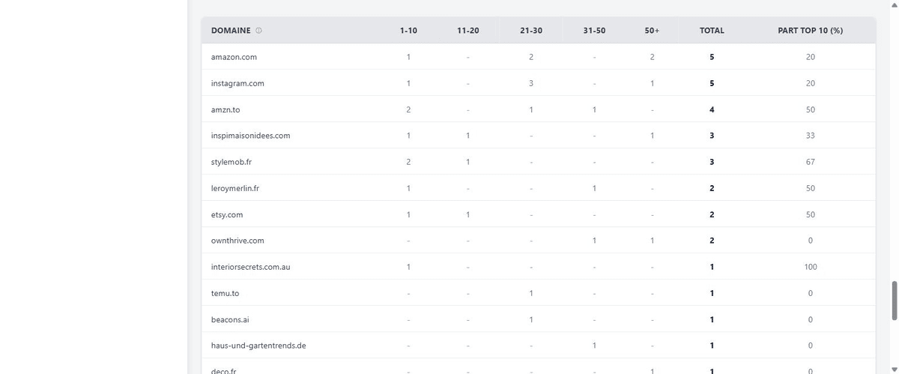Click etsy.com 11-20 value 1
The width and height of the screenshot is (899, 374).
click(x=467, y=214)
